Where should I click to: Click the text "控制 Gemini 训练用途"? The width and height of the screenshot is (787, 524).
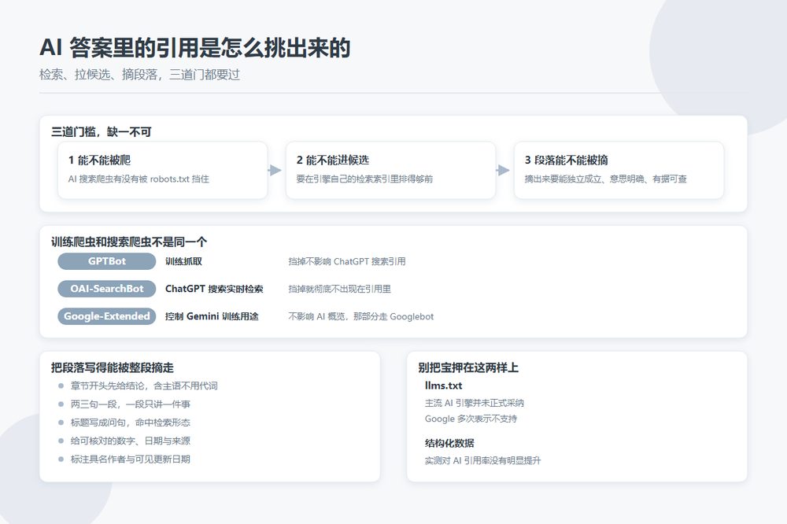(x=212, y=316)
